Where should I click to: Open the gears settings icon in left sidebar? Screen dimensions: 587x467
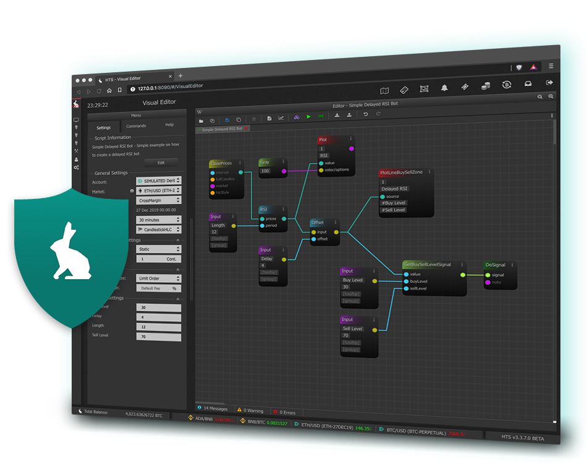coord(77,167)
